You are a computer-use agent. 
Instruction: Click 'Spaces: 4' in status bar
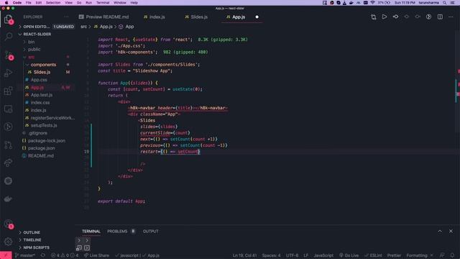pyautogui.click(x=272, y=255)
